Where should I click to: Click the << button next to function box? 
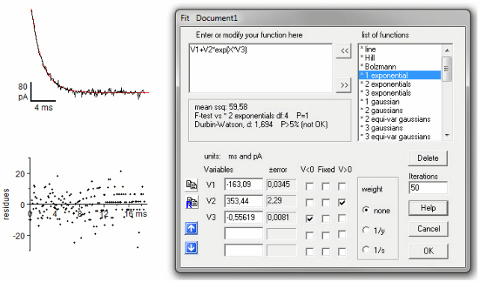pyautogui.click(x=344, y=51)
